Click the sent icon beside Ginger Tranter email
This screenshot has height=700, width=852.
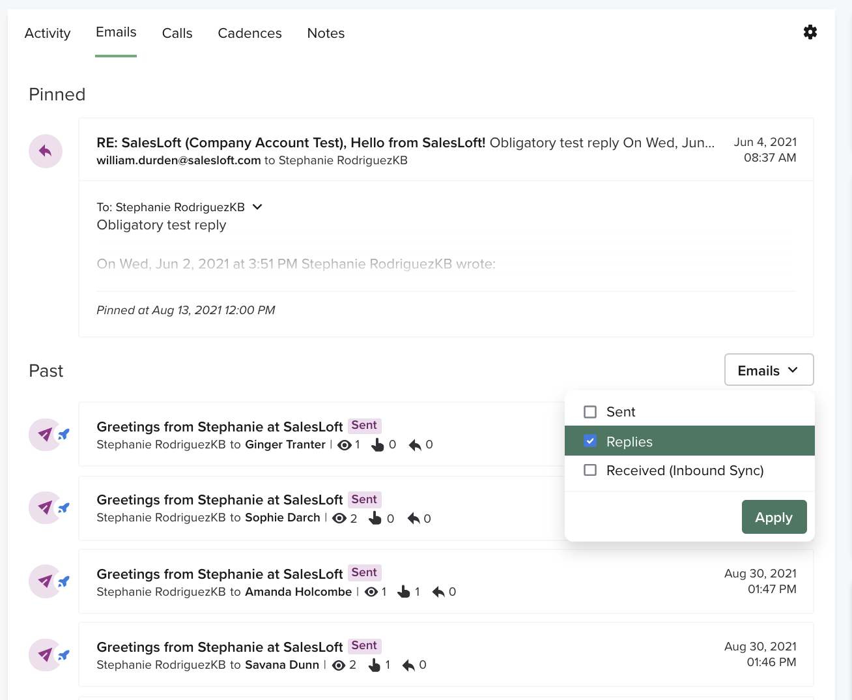[45, 434]
